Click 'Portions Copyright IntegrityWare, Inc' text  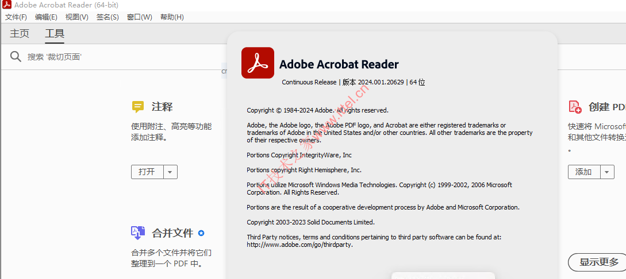pyautogui.click(x=299, y=155)
